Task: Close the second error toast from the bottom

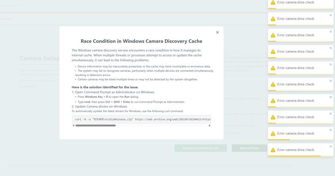Action: 331,130
